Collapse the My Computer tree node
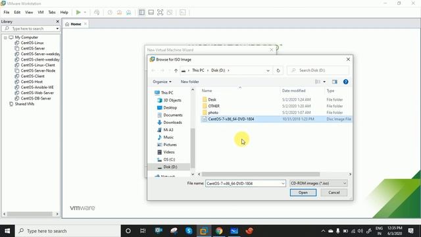 5,38
